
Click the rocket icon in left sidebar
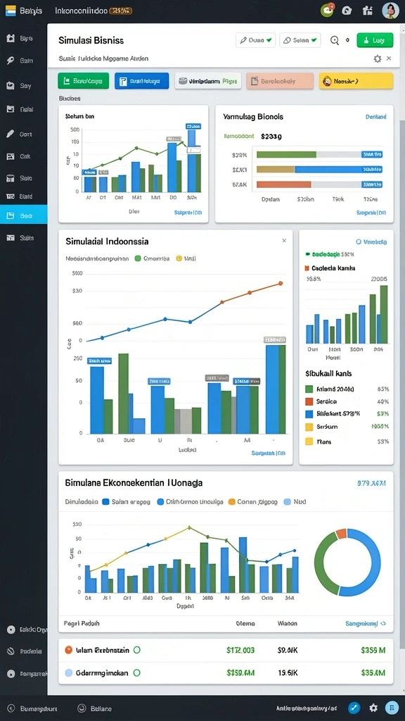click(x=11, y=61)
